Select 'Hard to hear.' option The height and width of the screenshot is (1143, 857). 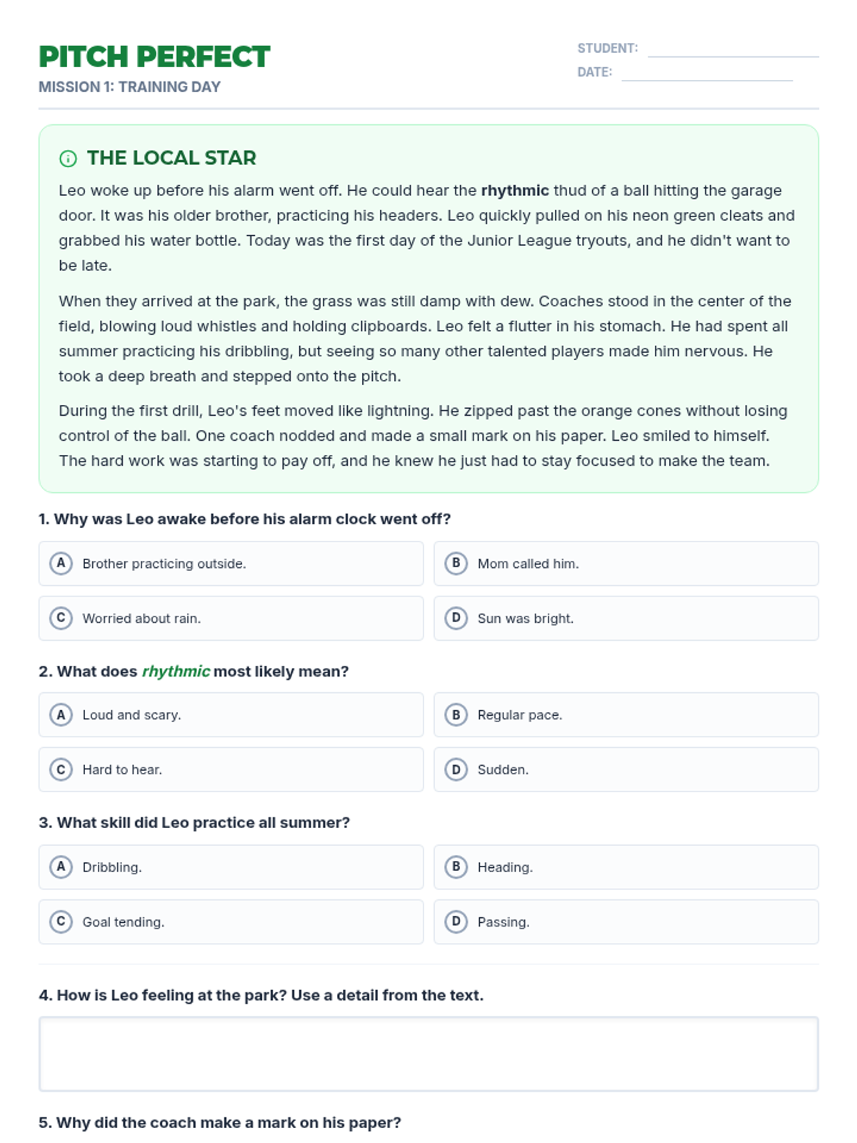(x=231, y=769)
